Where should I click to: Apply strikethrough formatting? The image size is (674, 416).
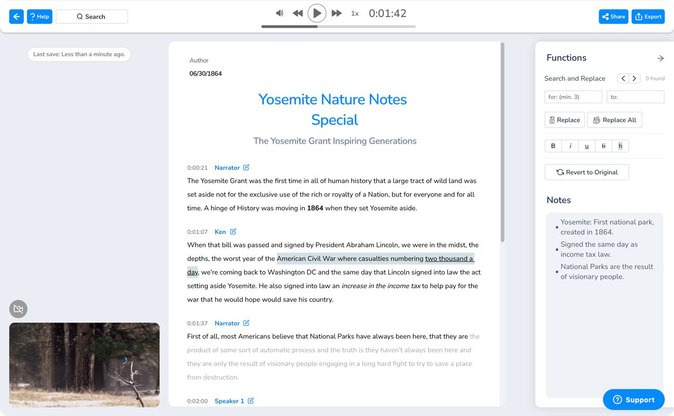[x=603, y=146]
